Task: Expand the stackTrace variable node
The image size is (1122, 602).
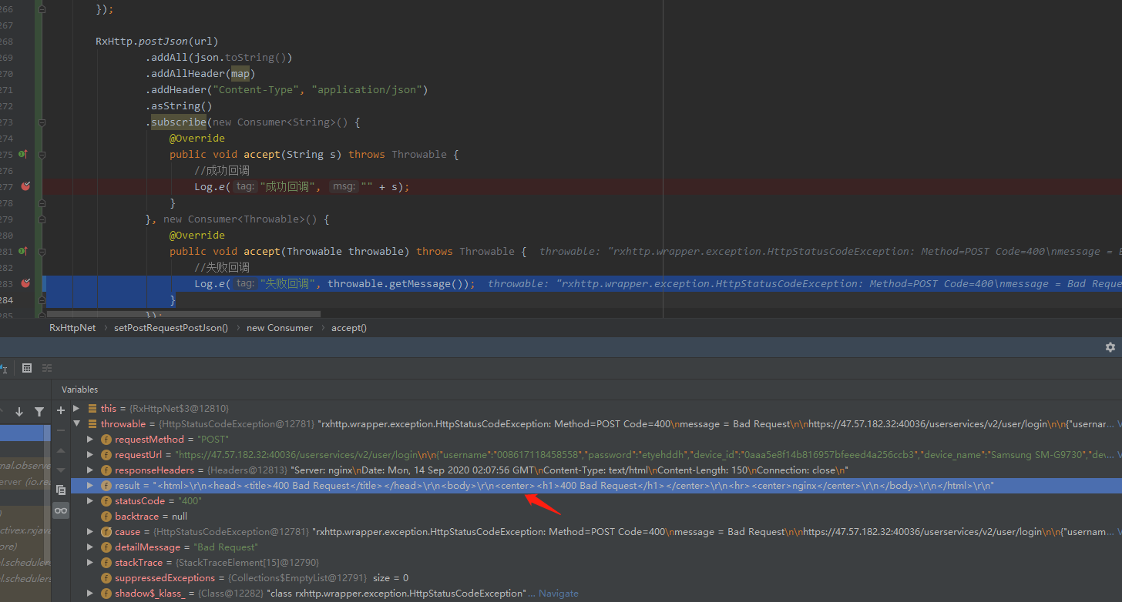Action: [x=90, y=562]
